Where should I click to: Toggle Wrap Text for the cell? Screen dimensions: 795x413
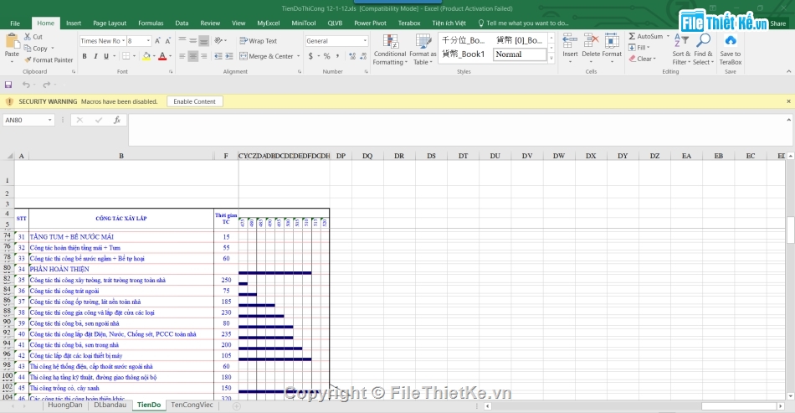click(258, 41)
